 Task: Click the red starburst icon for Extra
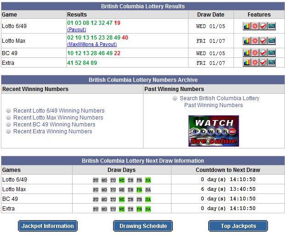click(255, 63)
